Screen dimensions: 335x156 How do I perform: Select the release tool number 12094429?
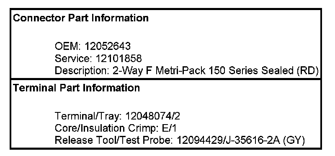coord(199,140)
